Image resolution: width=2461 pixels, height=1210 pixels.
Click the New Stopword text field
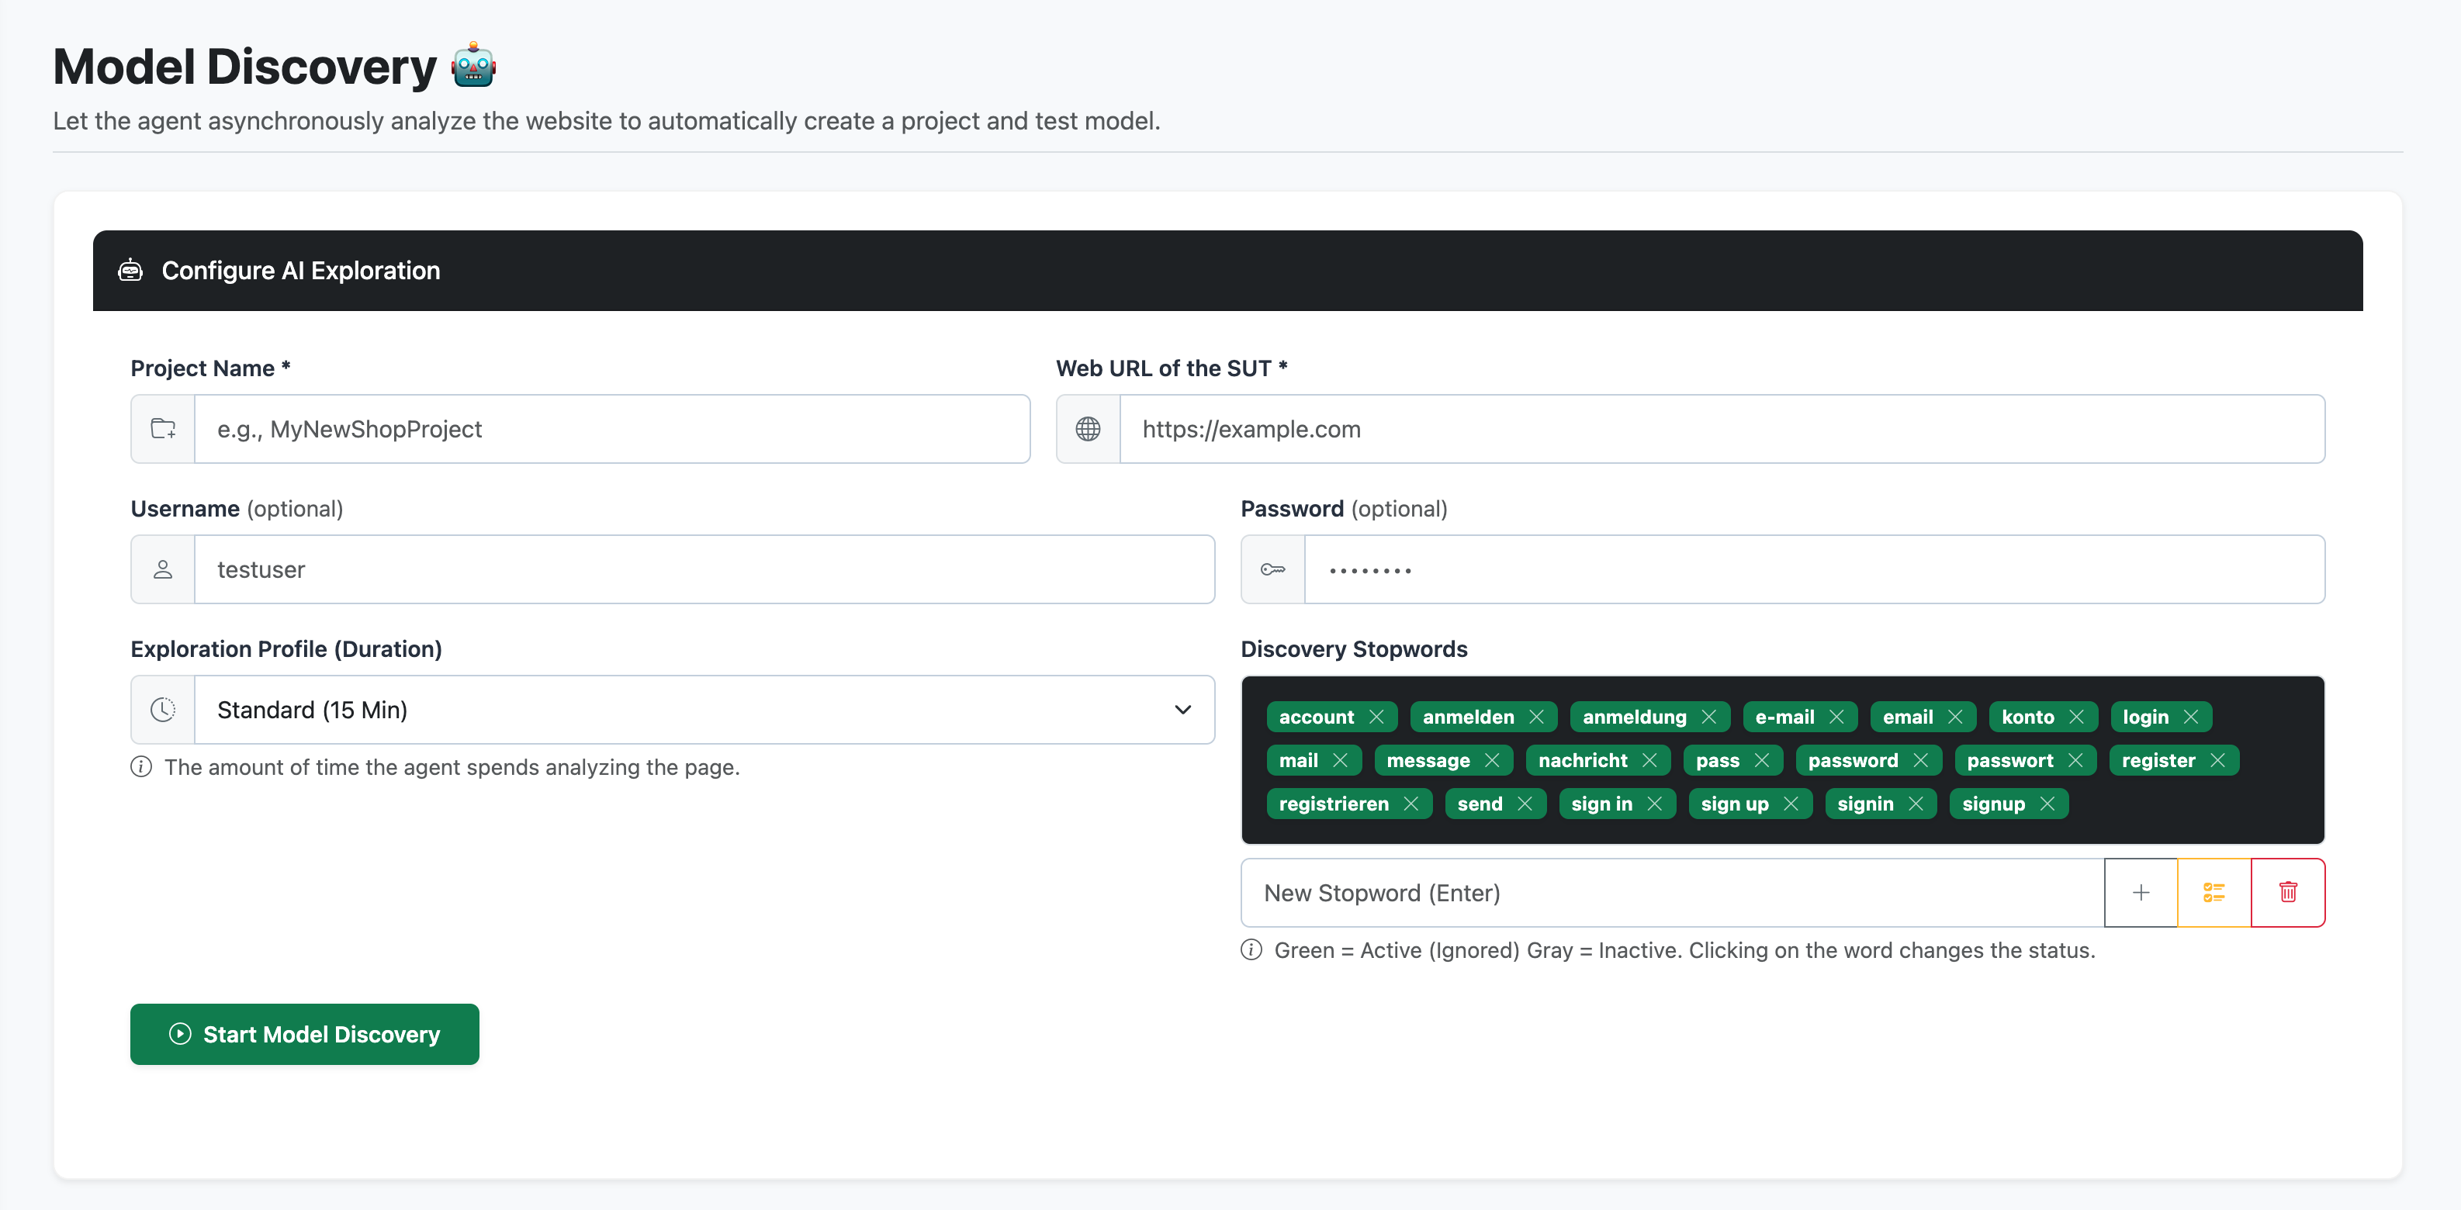tap(1673, 892)
